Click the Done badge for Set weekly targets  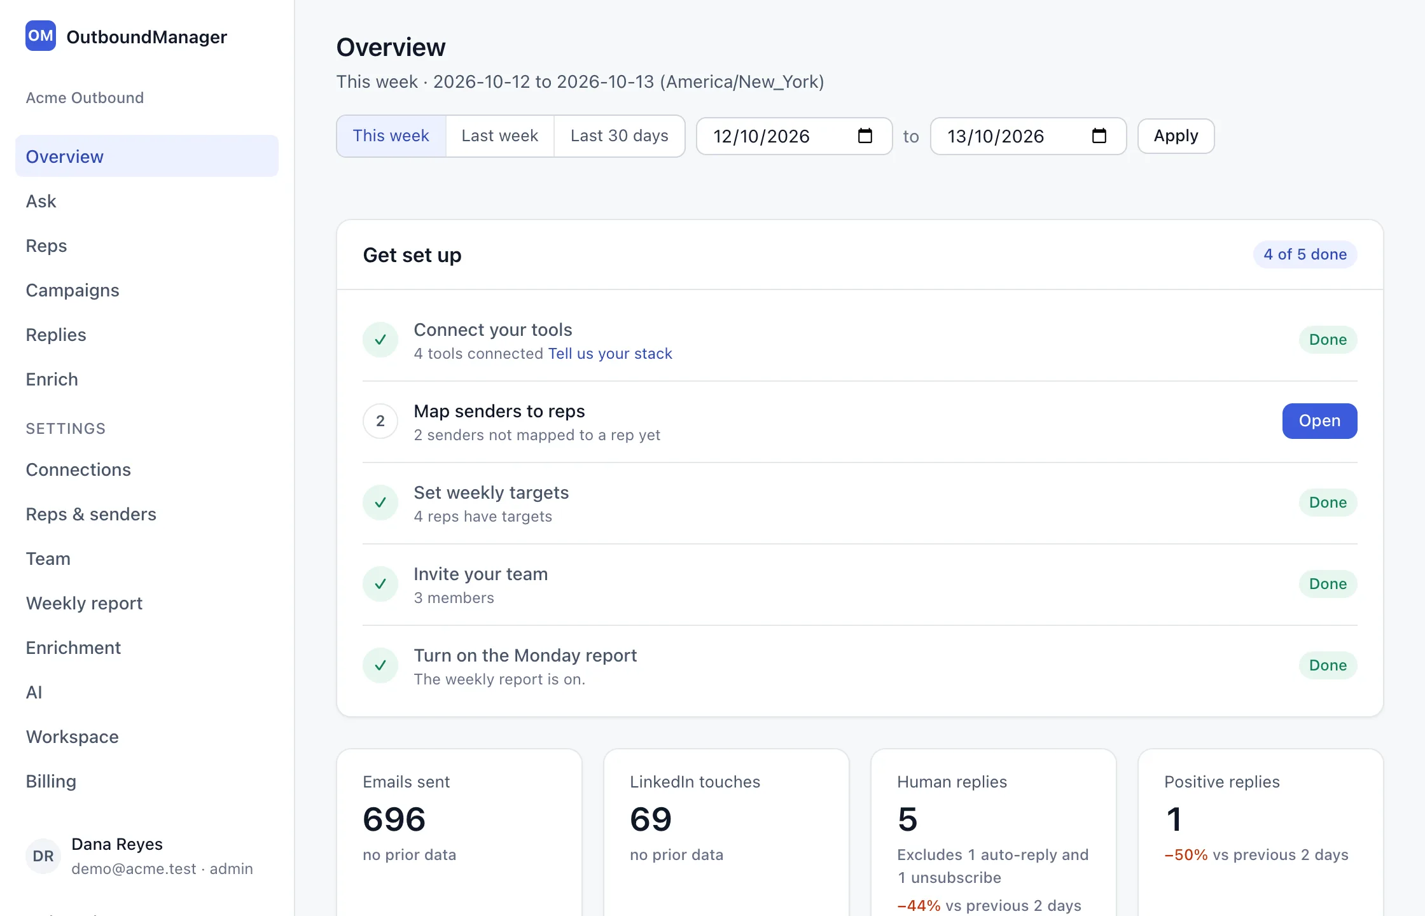click(x=1328, y=503)
